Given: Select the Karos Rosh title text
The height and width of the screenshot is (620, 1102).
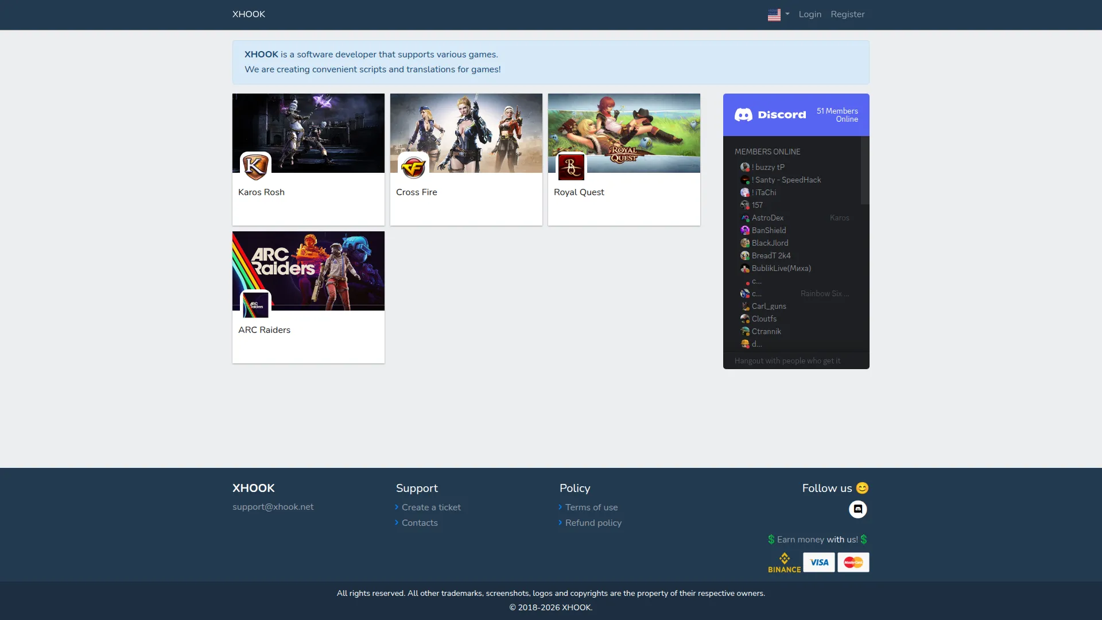Looking at the screenshot, I should click(261, 192).
